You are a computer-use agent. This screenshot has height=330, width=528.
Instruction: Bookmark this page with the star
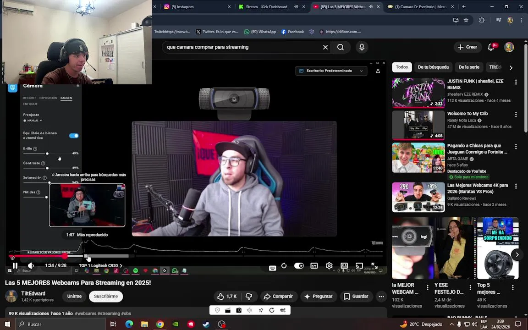[466, 20]
